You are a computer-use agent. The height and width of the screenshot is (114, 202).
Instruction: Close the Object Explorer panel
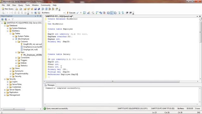40,16
